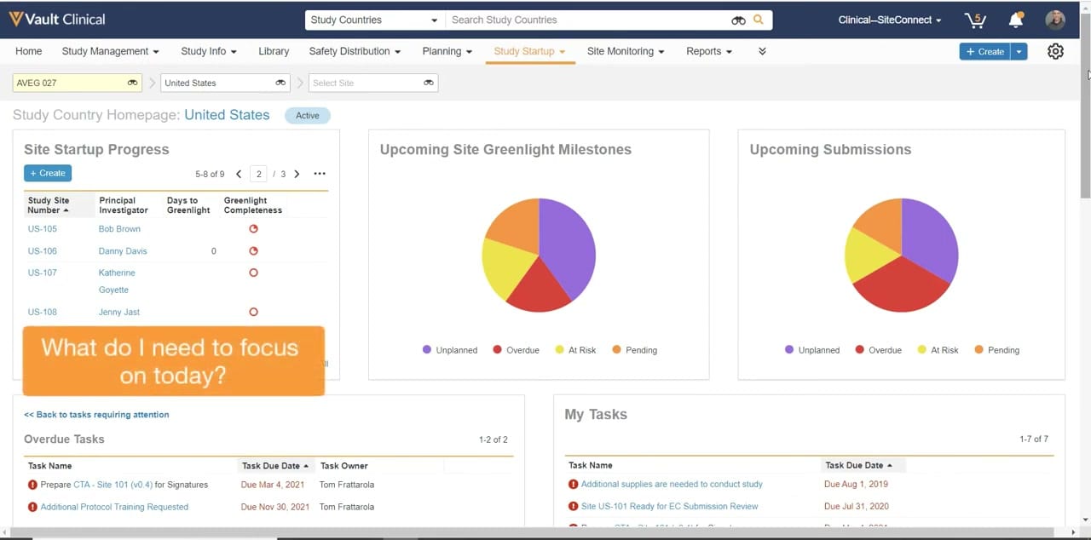Click Pending legend in Upcoming Submissions

[996, 350]
